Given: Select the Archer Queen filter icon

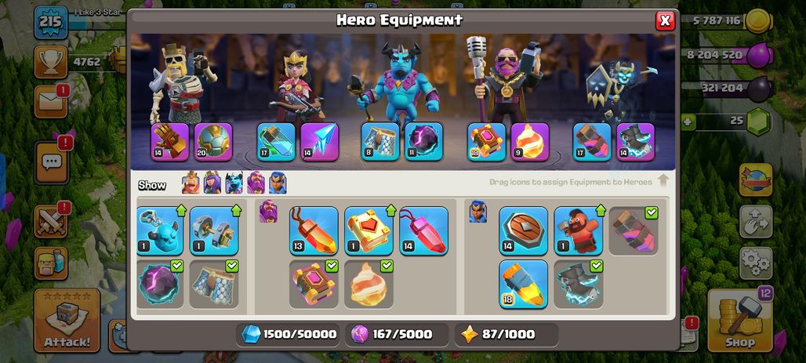Looking at the screenshot, I should (212, 183).
